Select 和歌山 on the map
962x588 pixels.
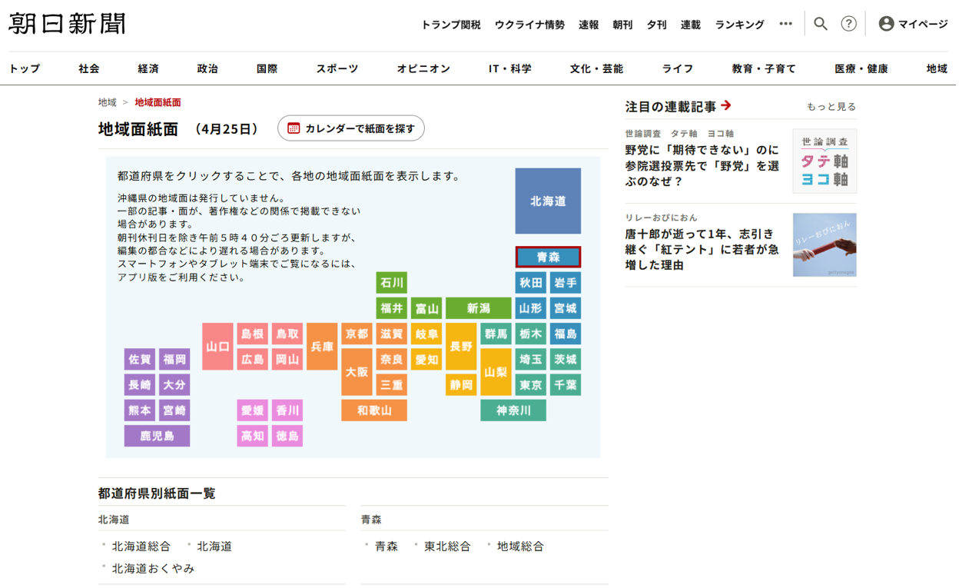pos(377,413)
